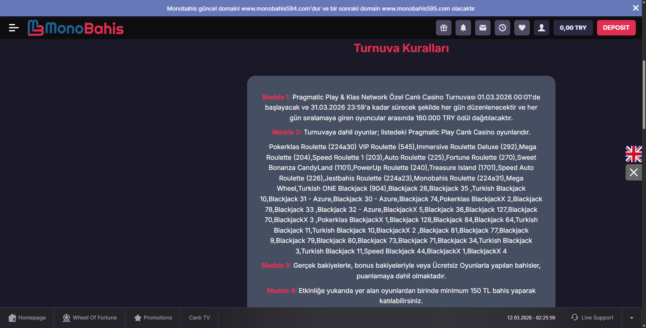Viewport: 646px width, 328px height.
Task: Click the date and time display
Action: click(x=531, y=318)
